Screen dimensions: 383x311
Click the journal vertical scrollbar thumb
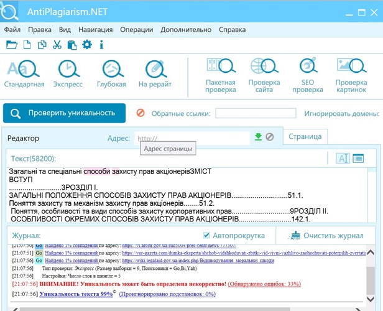tap(371, 281)
